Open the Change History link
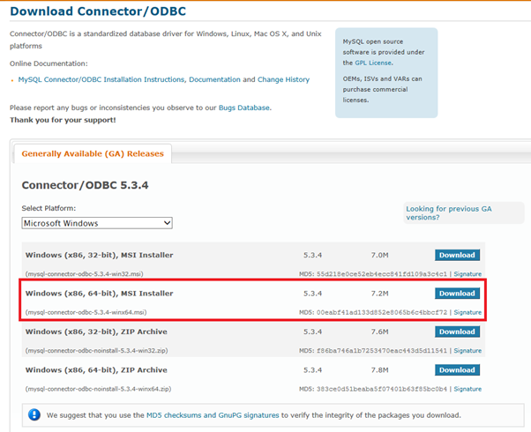Image resolution: width=531 pixels, height=432 pixels. point(283,79)
